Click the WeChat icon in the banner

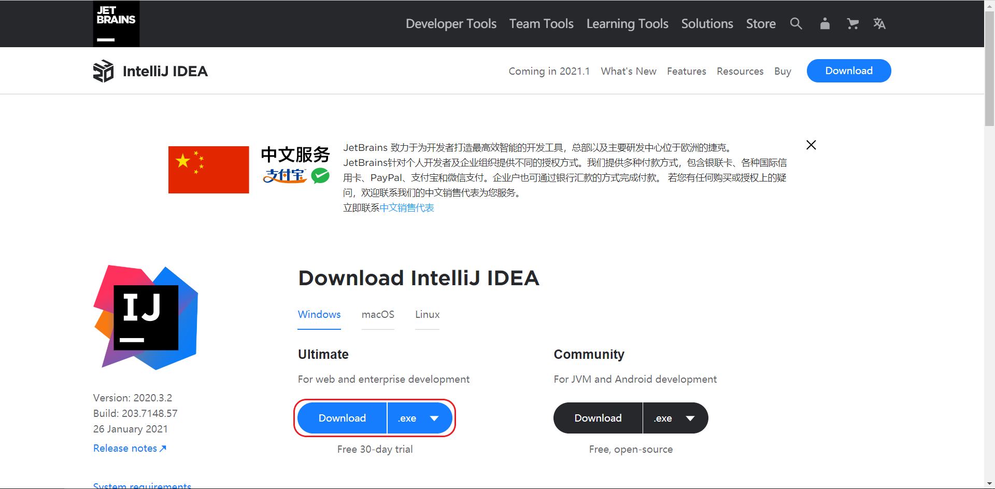(x=320, y=176)
